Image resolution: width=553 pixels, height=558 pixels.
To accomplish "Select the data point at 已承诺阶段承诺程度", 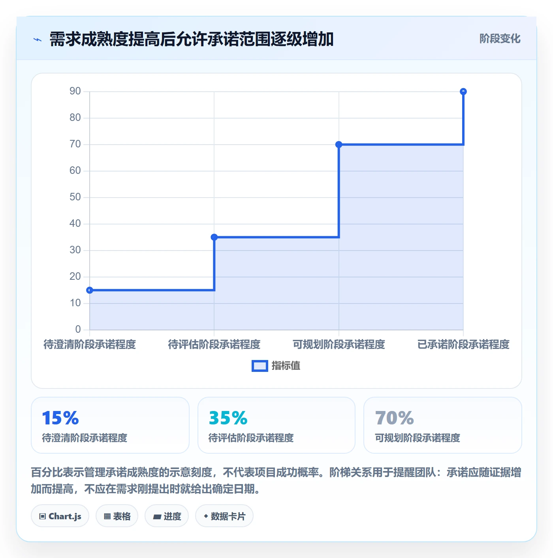I will [463, 92].
